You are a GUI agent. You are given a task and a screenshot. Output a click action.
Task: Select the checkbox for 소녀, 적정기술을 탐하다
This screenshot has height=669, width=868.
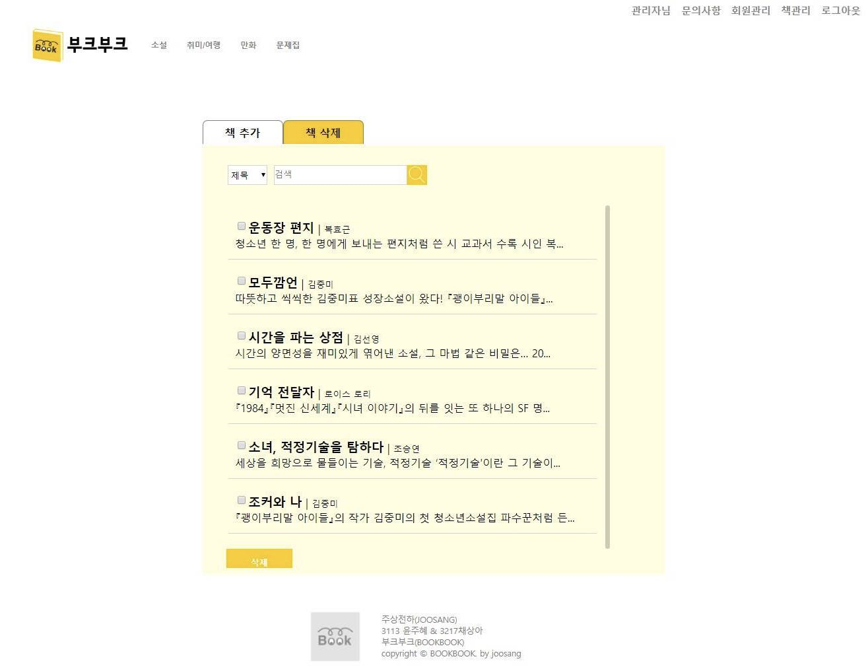tap(241, 444)
